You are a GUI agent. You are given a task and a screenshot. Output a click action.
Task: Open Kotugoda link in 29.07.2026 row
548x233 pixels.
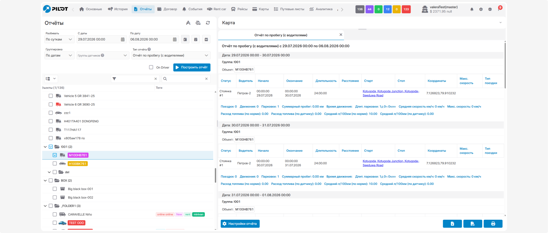391,93
